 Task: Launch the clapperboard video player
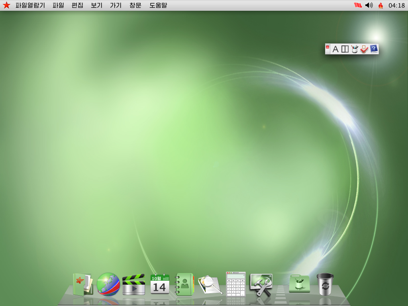133,284
